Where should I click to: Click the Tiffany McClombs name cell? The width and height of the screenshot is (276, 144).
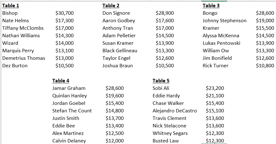23,28
